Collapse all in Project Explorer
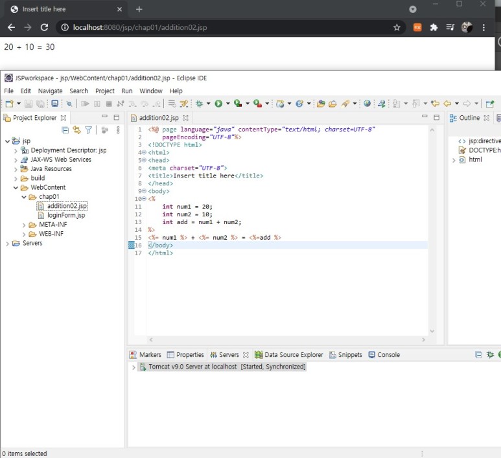The height and width of the screenshot is (458, 501). click(x=65, y=130)
